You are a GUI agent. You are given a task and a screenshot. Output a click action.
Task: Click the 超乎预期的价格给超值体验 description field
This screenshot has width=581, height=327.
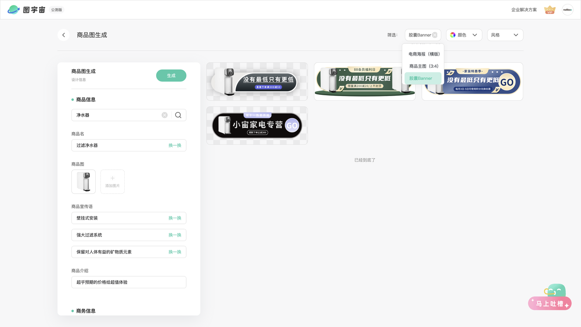(129, 282)
